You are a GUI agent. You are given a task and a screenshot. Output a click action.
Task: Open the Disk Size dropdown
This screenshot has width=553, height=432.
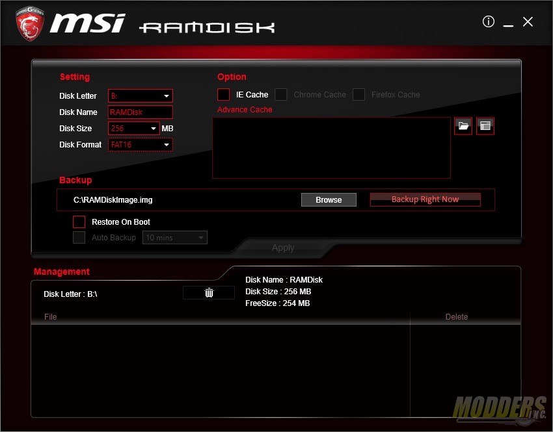pos(134,128)
